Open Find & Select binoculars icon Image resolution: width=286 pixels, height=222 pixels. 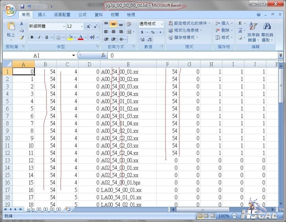pyautogui.click(x=266, y=26)
